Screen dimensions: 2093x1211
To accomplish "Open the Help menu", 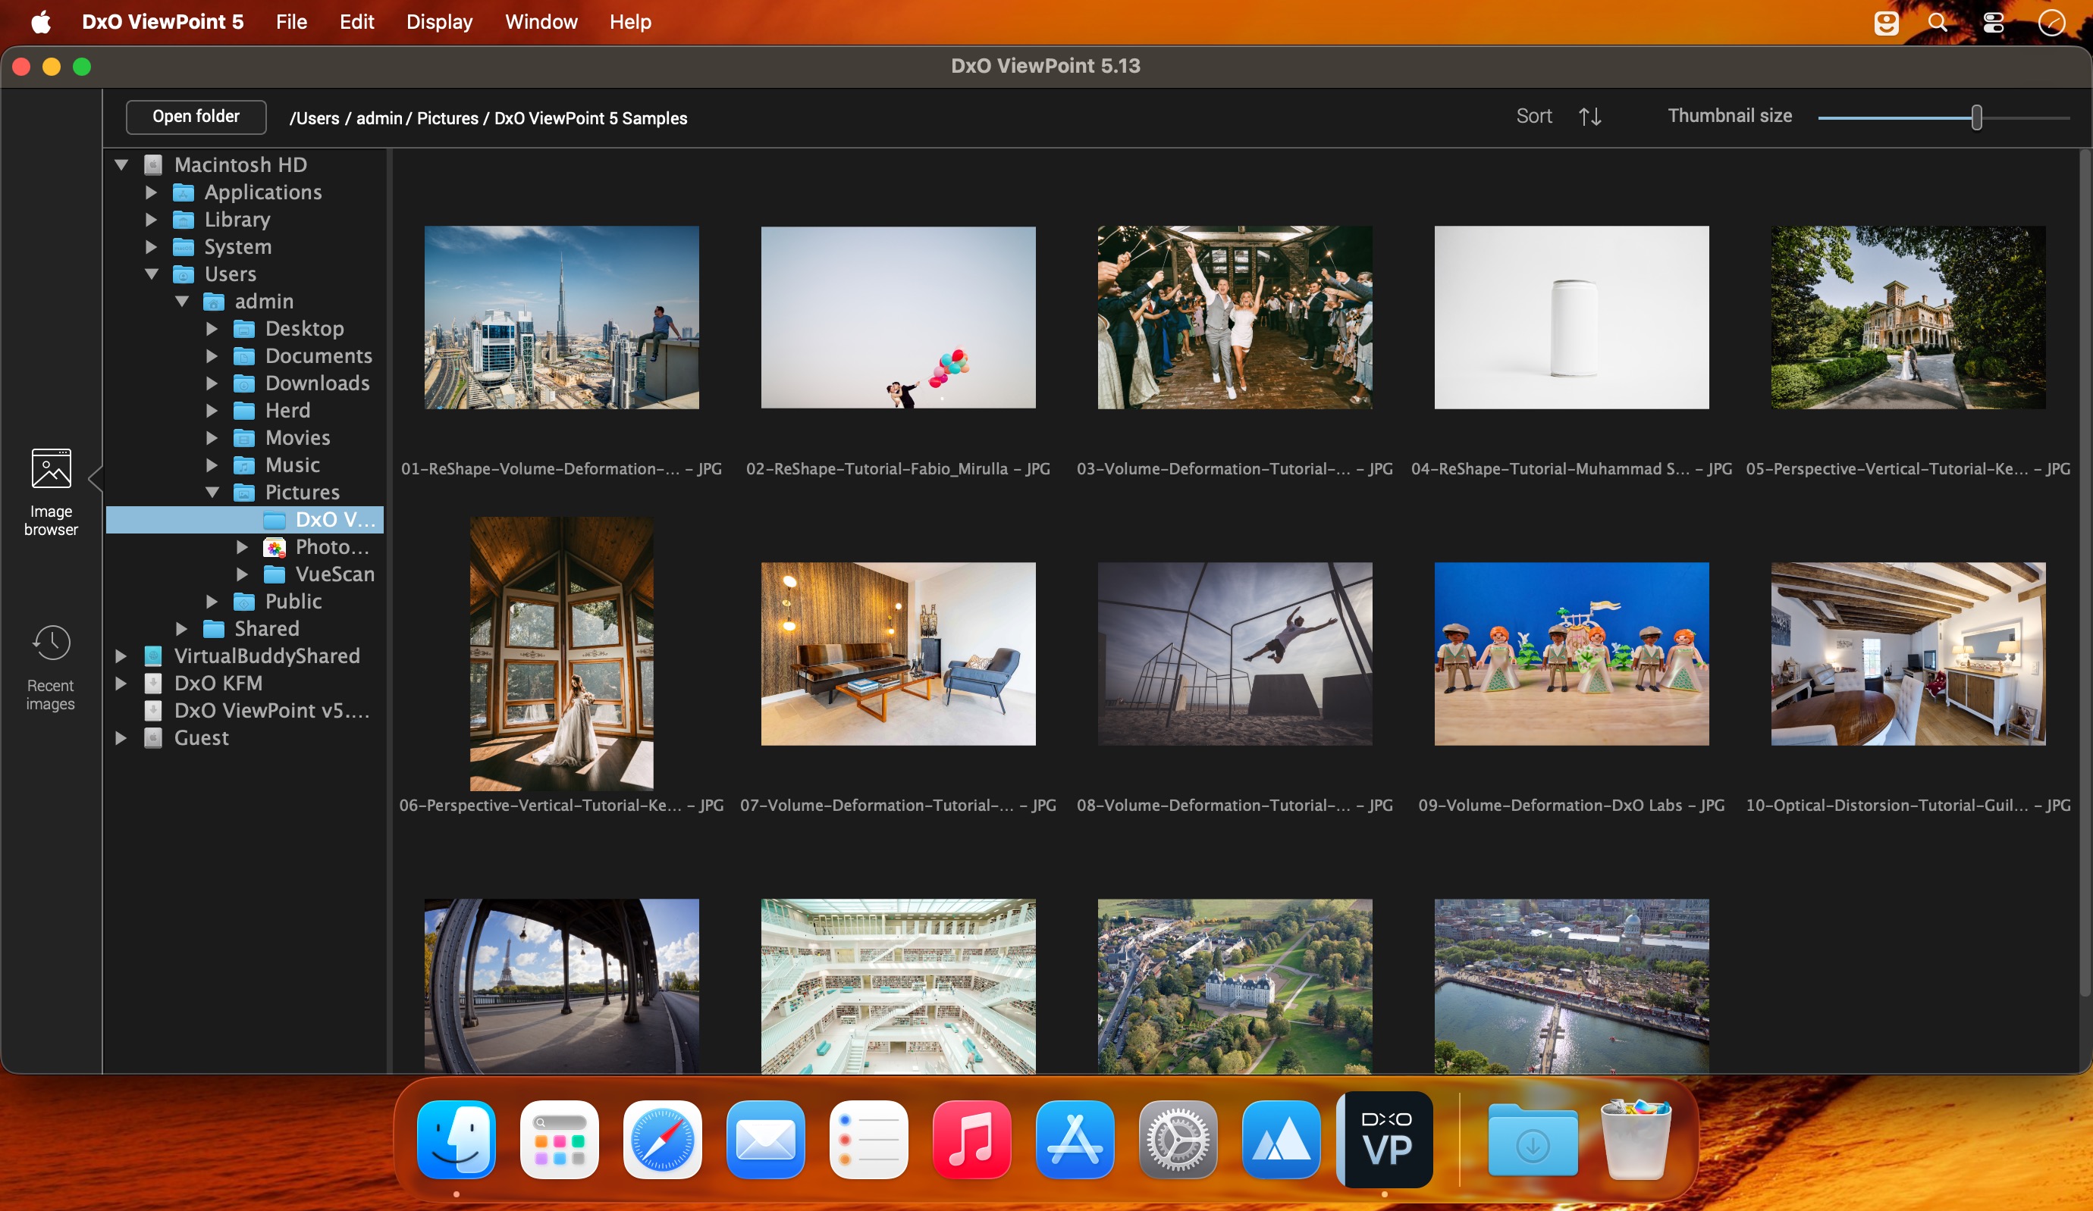I will pos(630,23).
